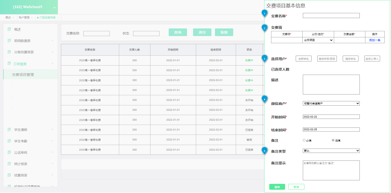Viewport: 391px width, 193px height.
Task: Expand the 结算报表 sidebar chevron
Action: point(52,175)
